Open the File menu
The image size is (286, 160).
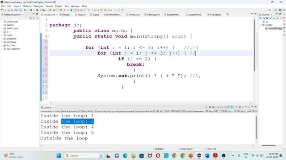pos(3,6)
